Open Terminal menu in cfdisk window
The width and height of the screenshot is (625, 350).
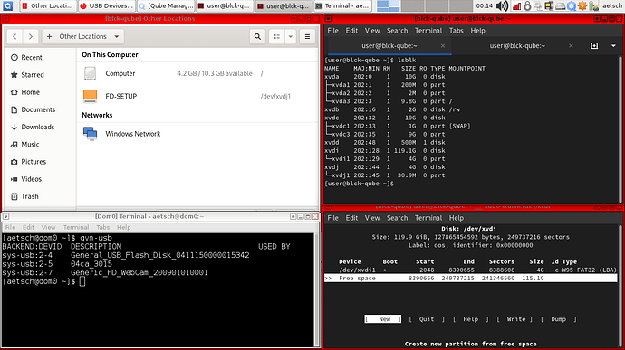point(428,218)
